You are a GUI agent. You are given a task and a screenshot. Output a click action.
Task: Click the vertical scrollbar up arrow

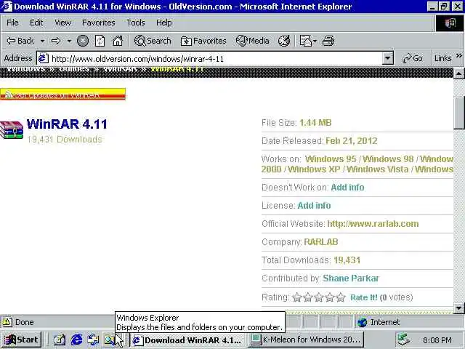[458, 73]
